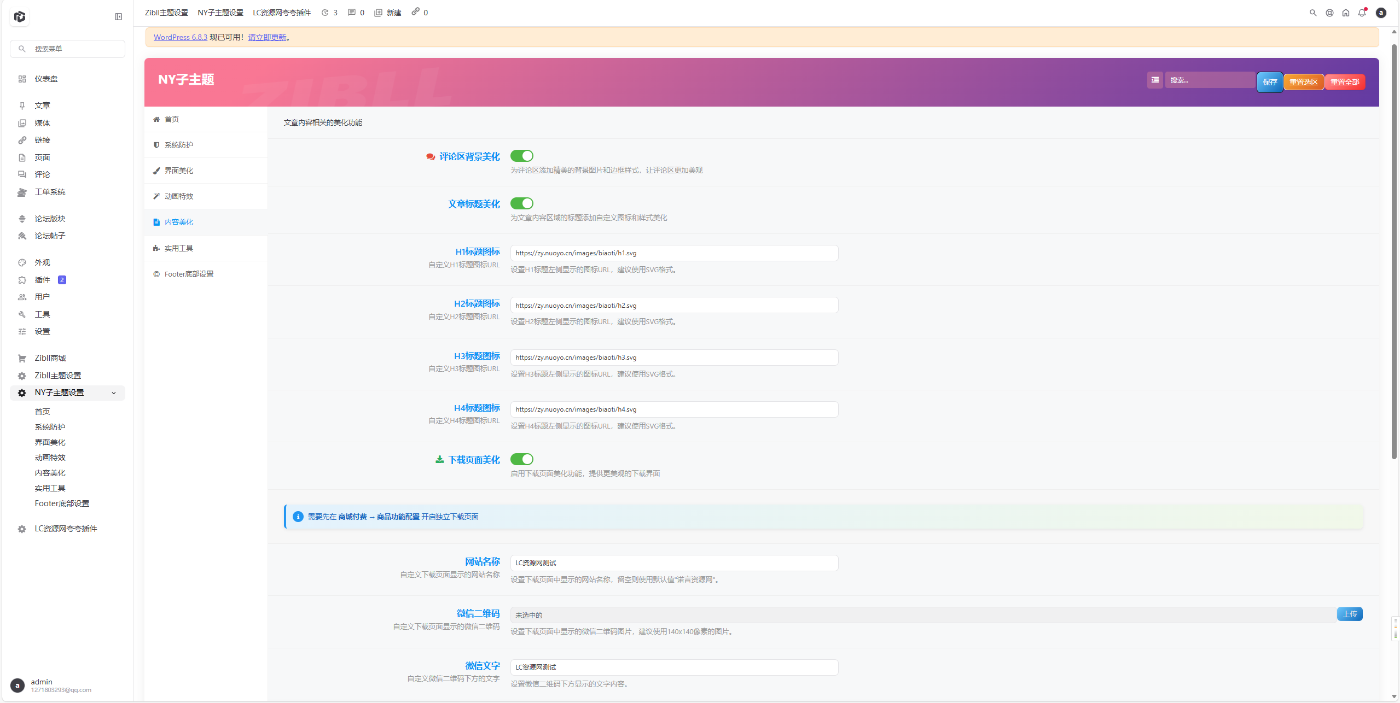Collapse the sidebar with the panel icon
The height and width of the screenshot is (703, 1400).
pos(118,17)
